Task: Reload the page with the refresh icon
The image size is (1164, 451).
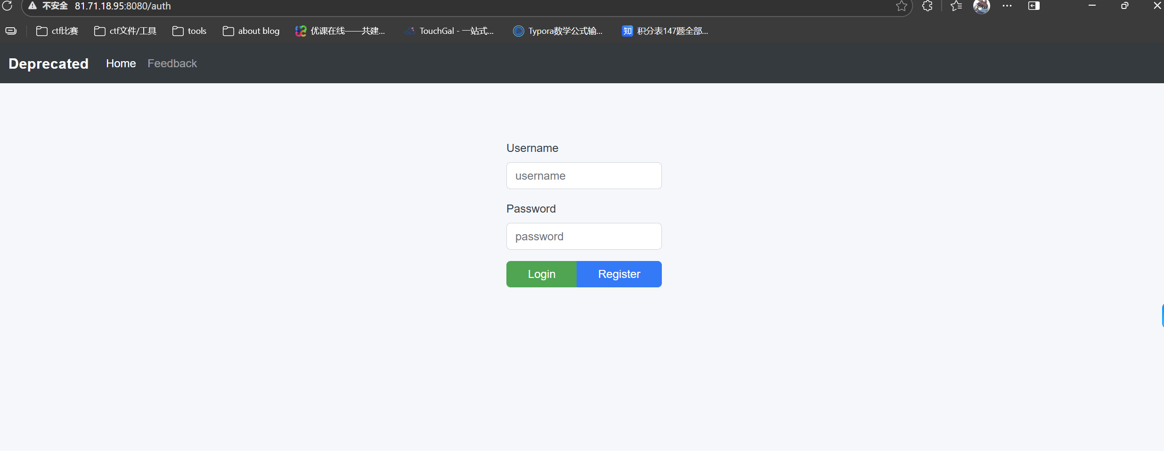Action: click(7, 6)
